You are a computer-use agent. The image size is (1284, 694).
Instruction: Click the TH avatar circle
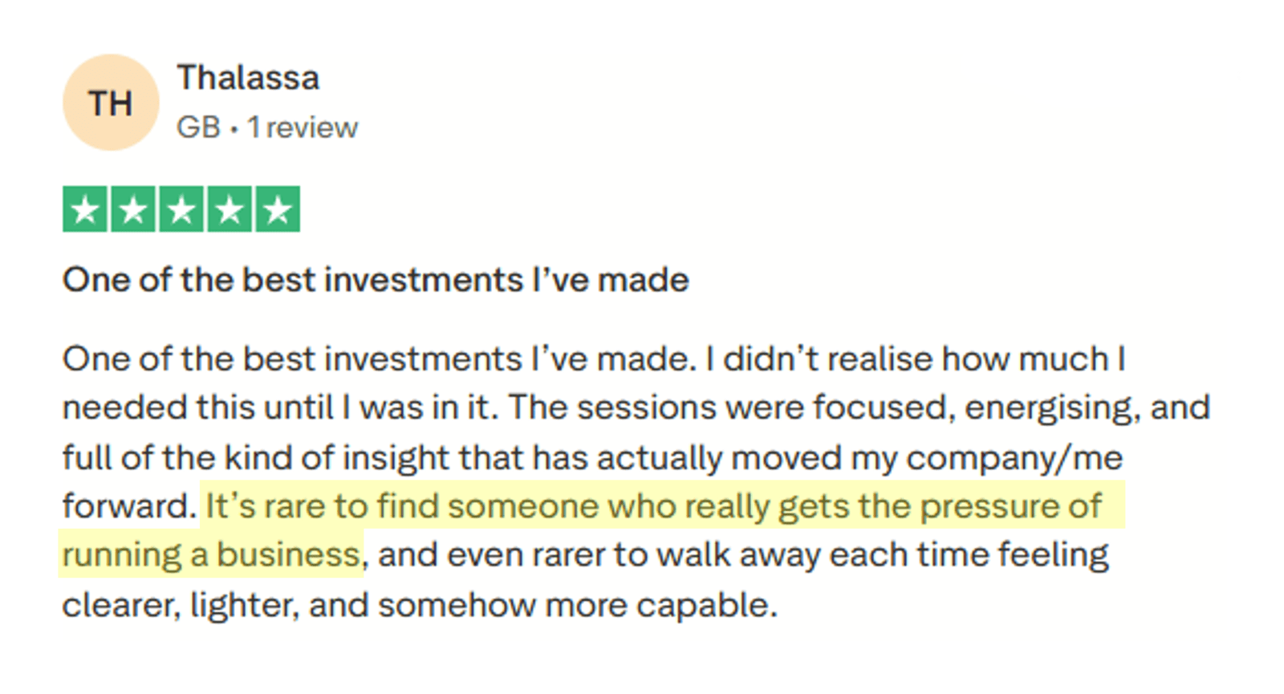pyautogui.click(x=111, y=103)
